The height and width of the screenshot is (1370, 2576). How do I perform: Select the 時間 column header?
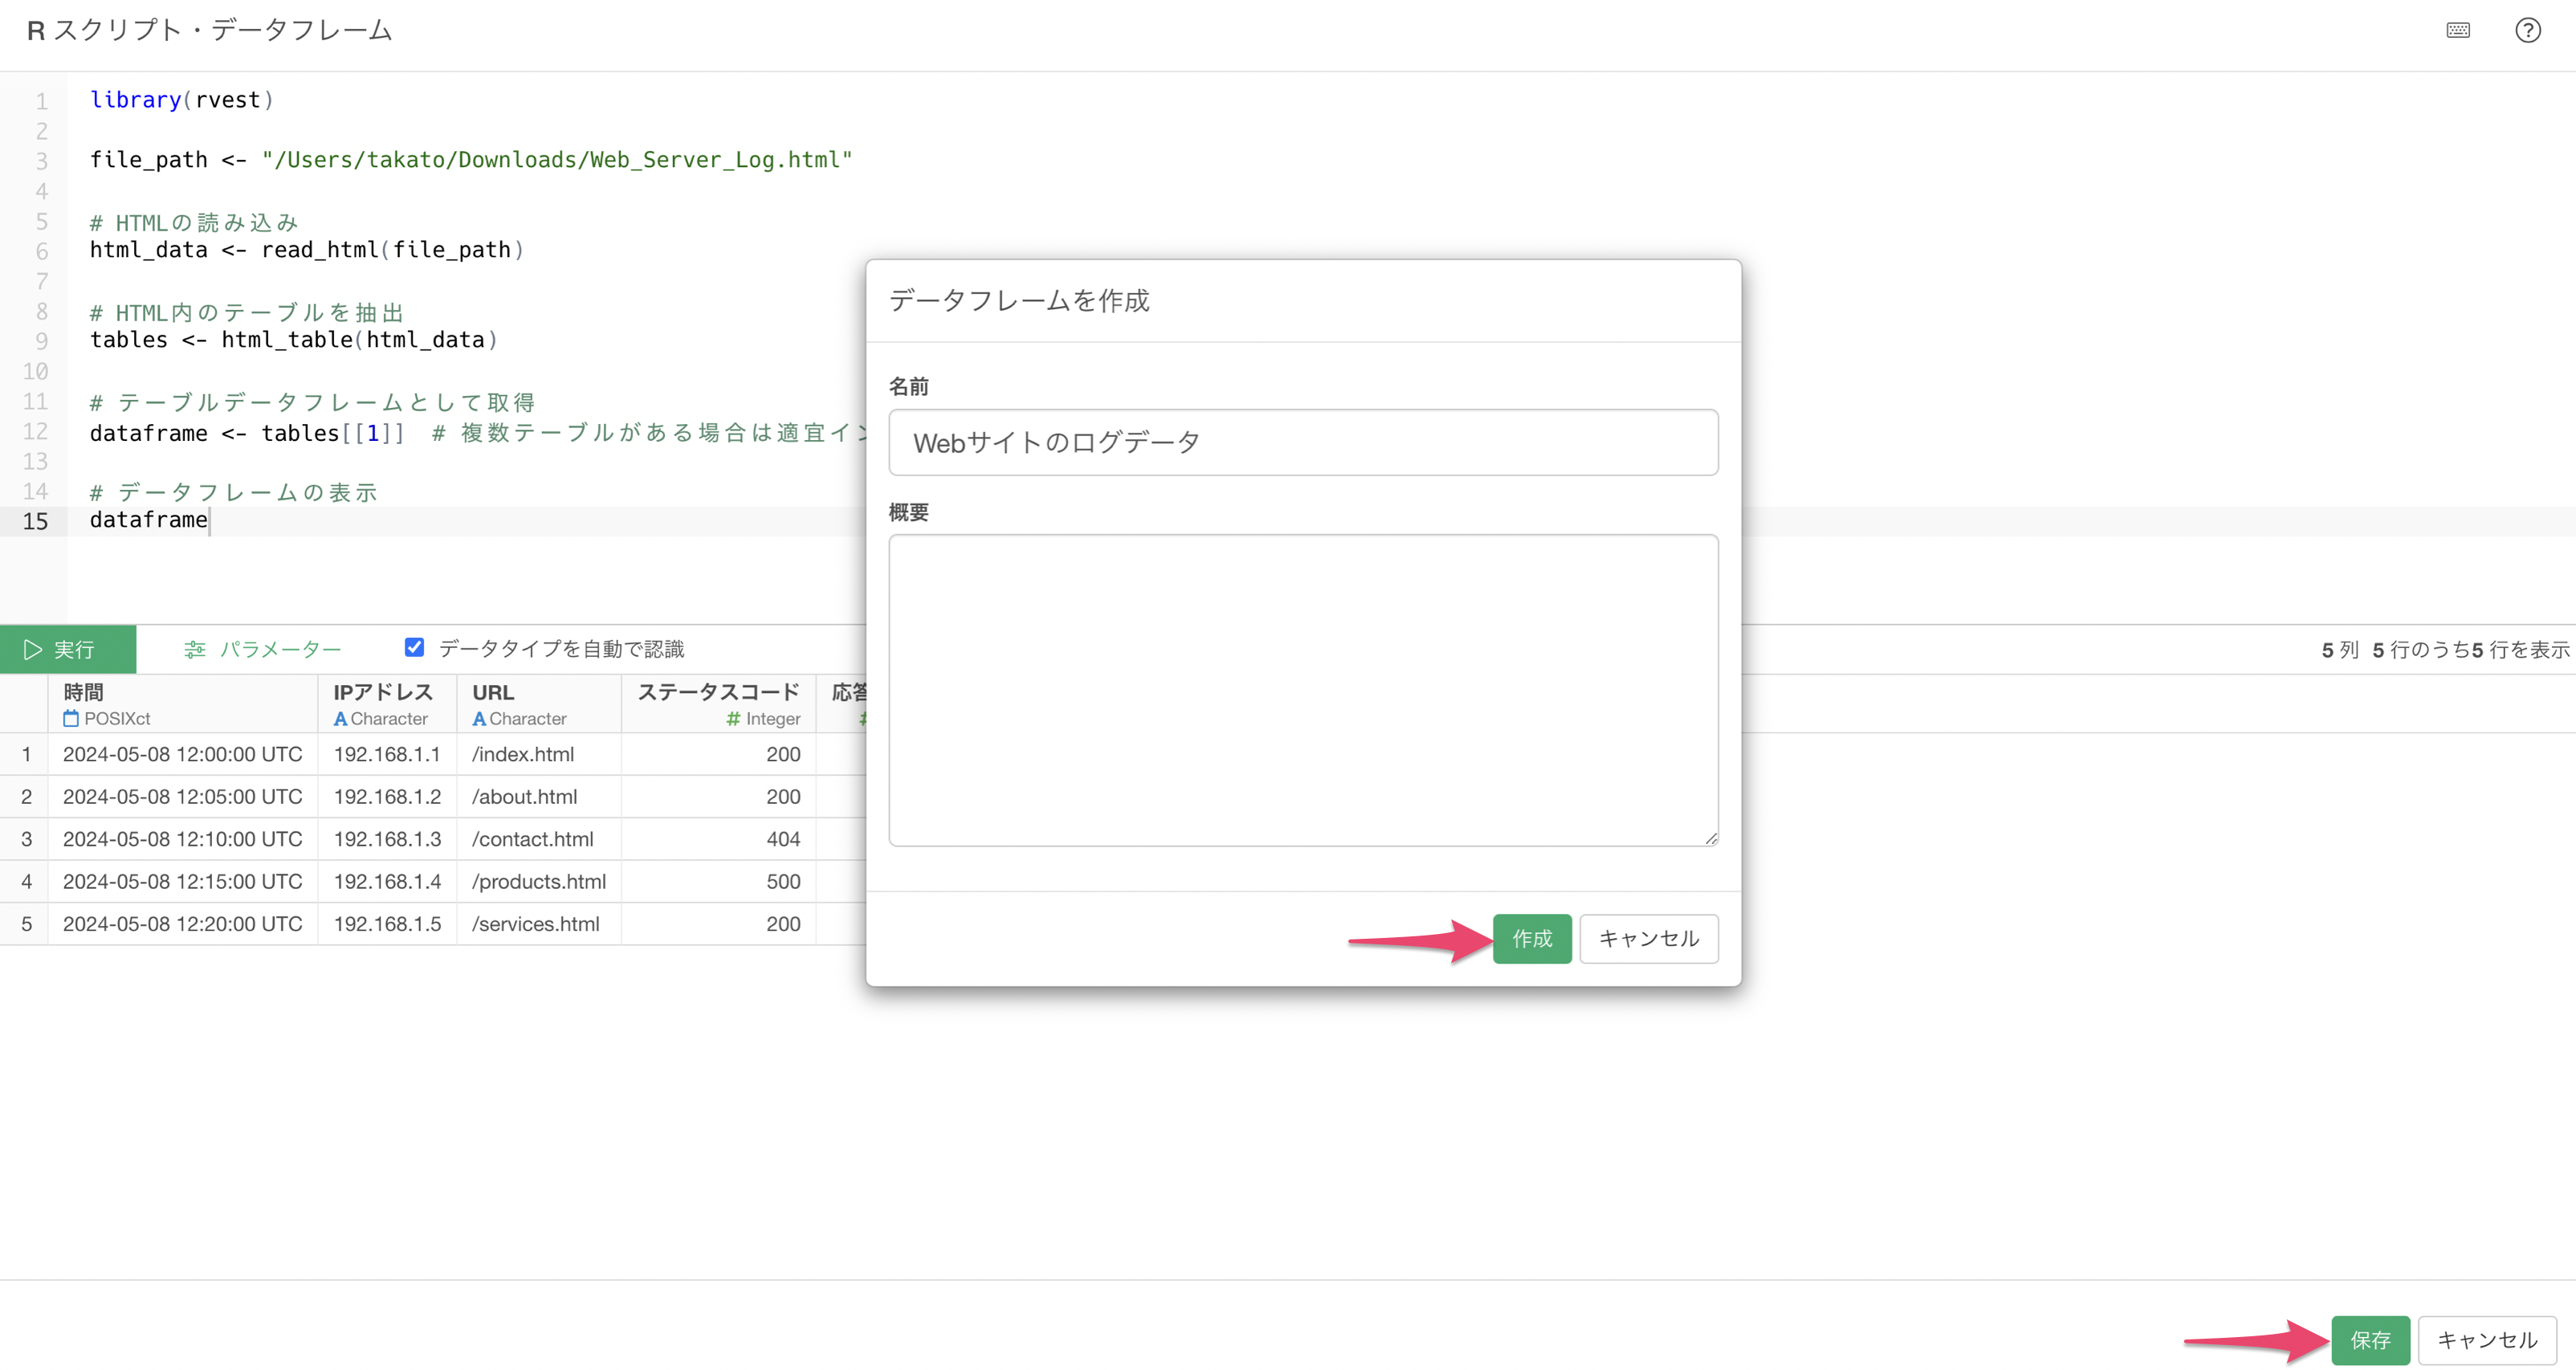point(83,692)
